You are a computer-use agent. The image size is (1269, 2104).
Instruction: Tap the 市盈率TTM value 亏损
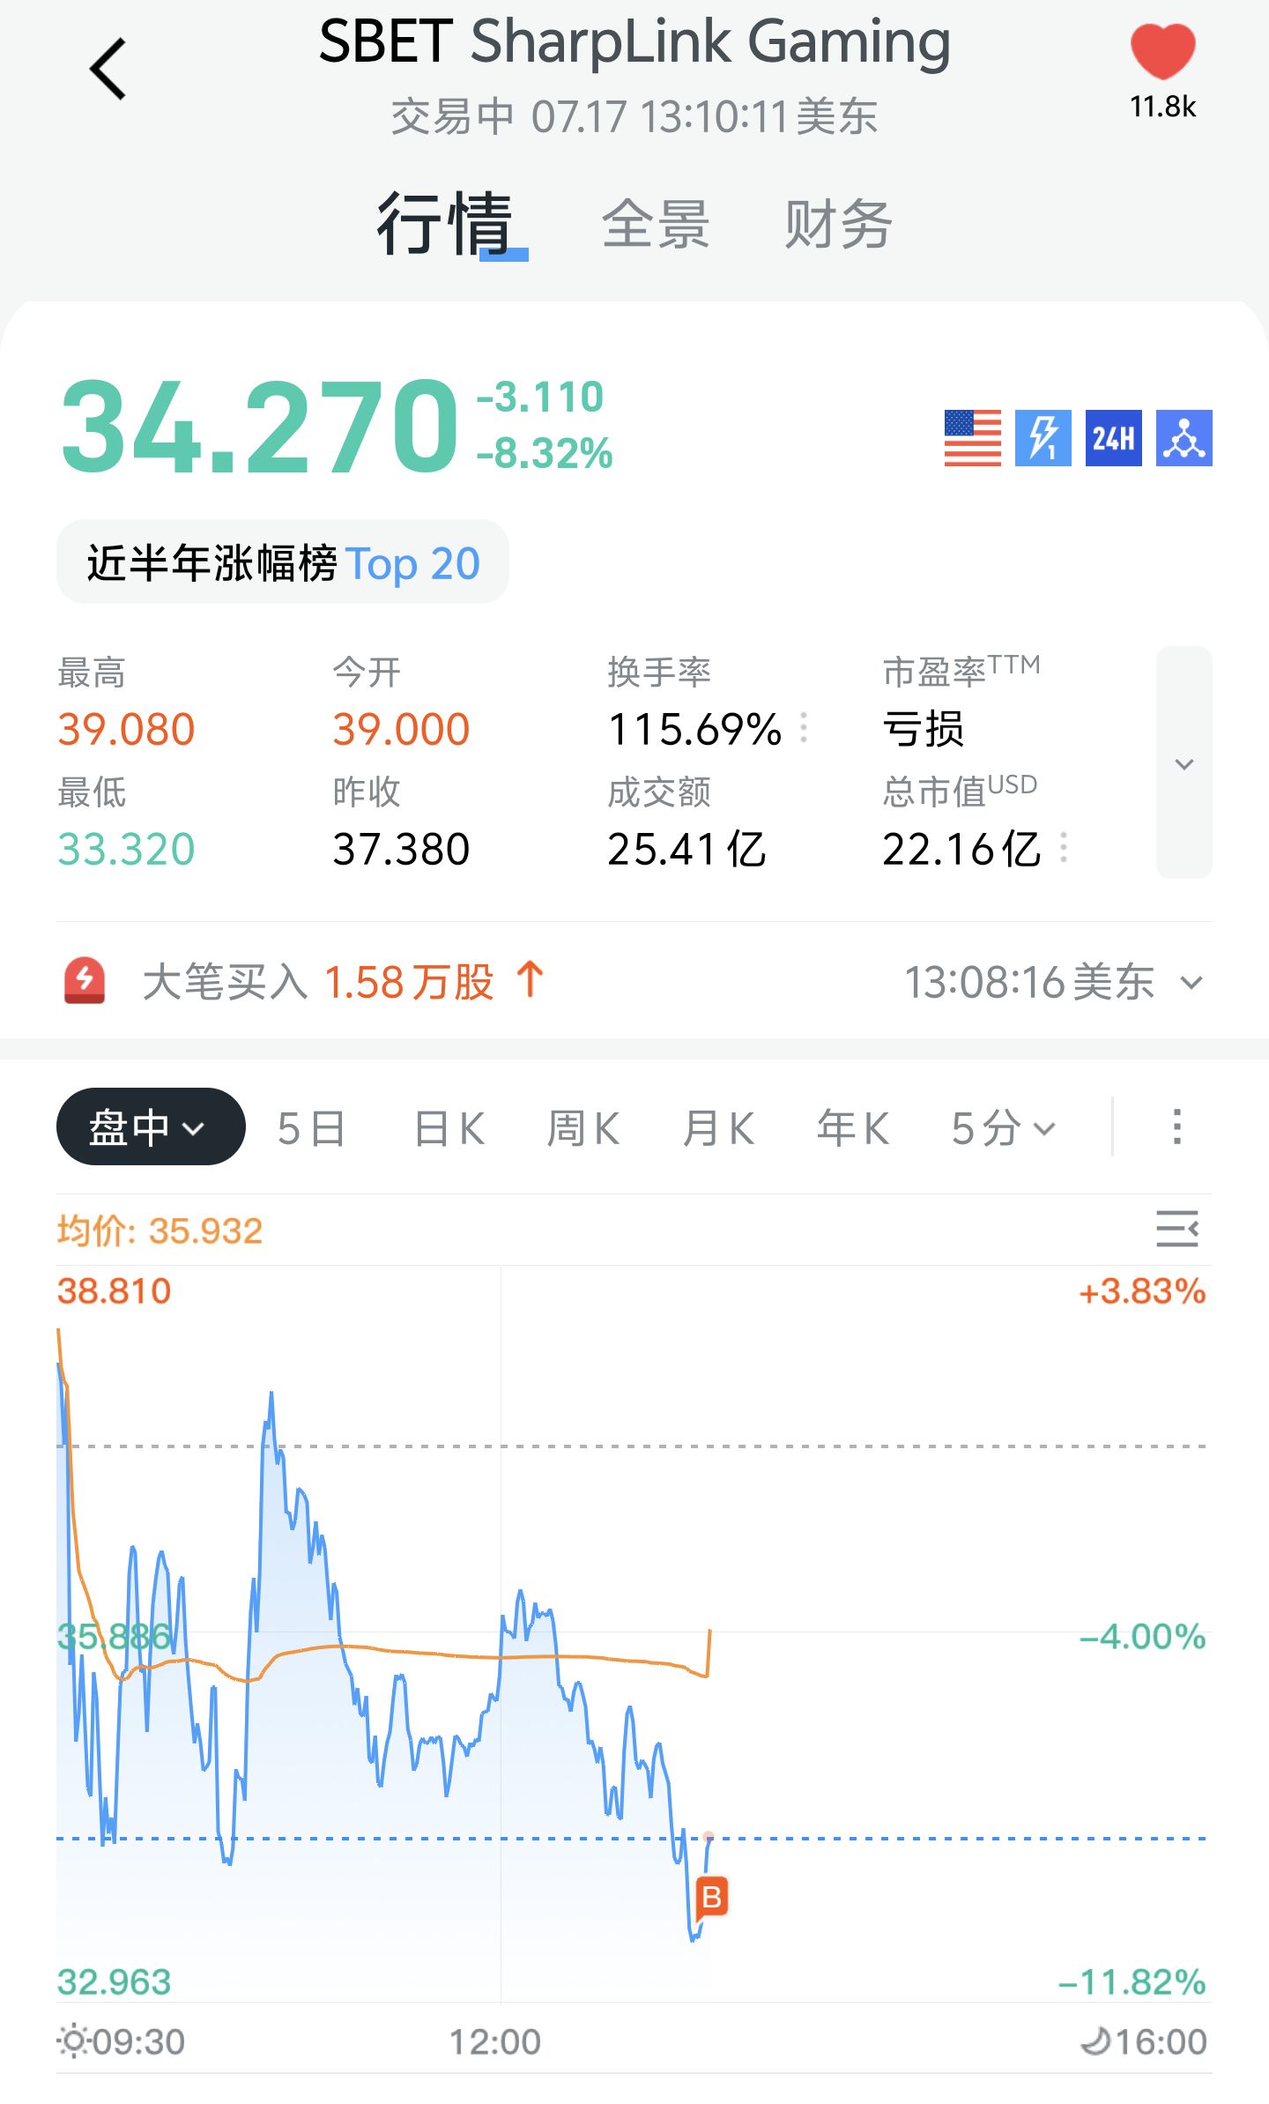pyautogui.click(x=924, y=729)
